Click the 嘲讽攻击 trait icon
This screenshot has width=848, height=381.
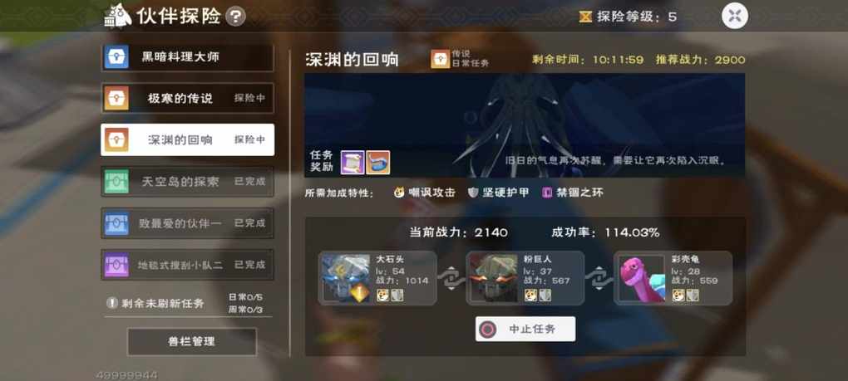(x=399, y=193)
